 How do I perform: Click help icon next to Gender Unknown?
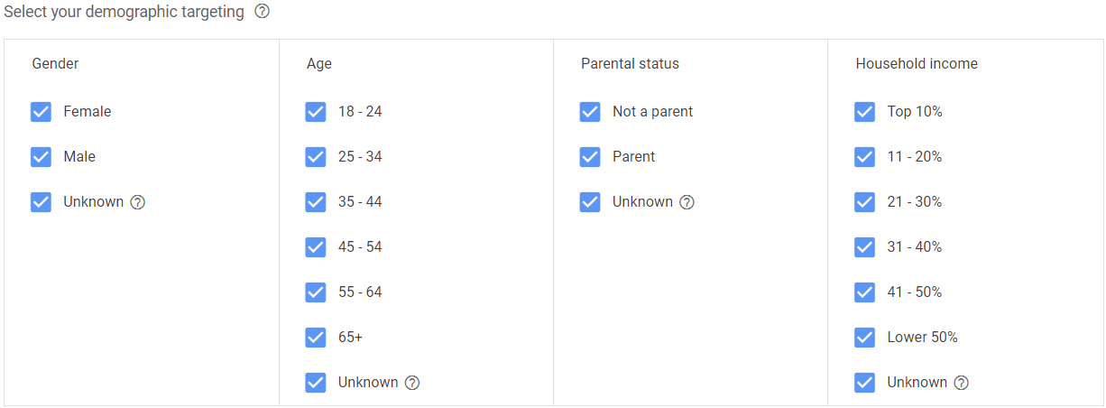[138, 202]
